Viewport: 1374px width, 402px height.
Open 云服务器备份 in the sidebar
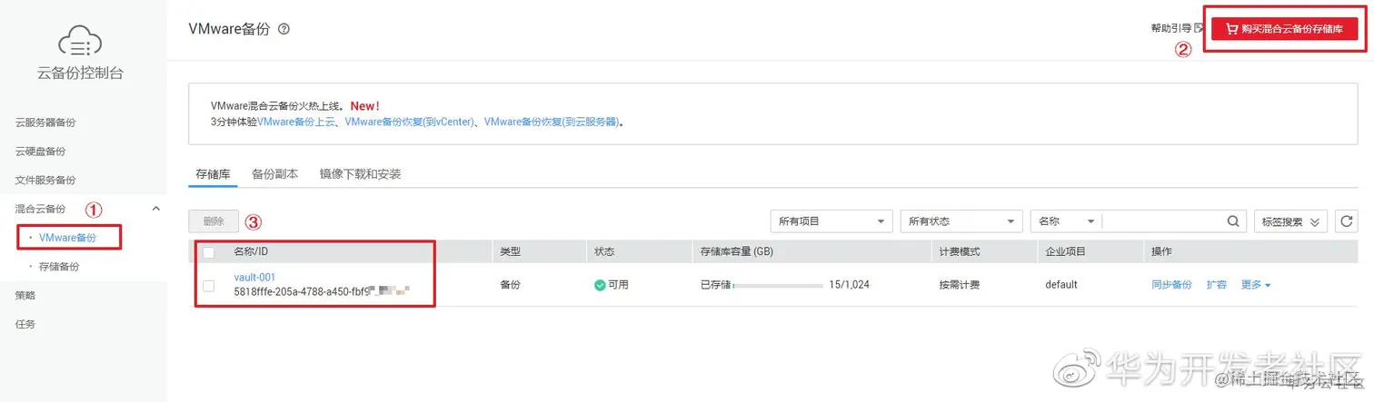click(45, 123)
